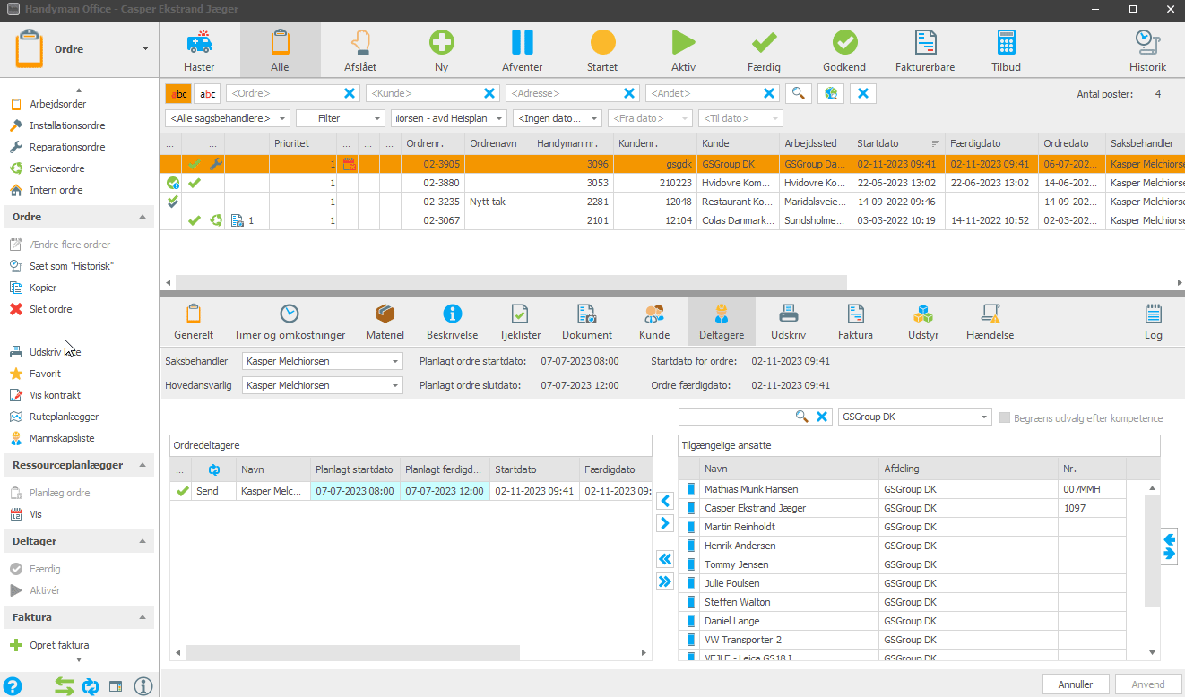Open the Saksbehandler dropdown
The image size is (1185, 697).
pos(323,361)
